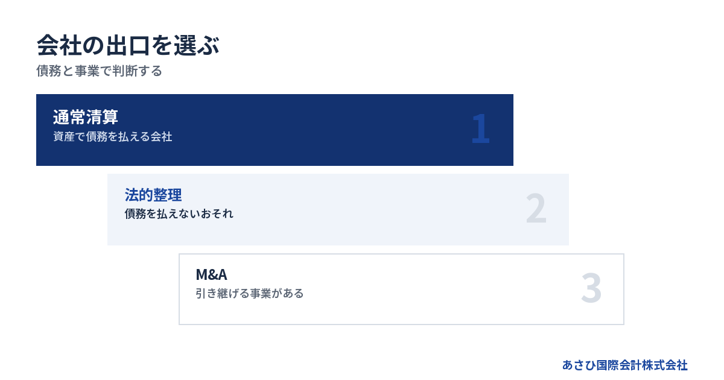Click 引き継げる事業がある description
This screenshot has width=724, height=380.
(249, 294)
